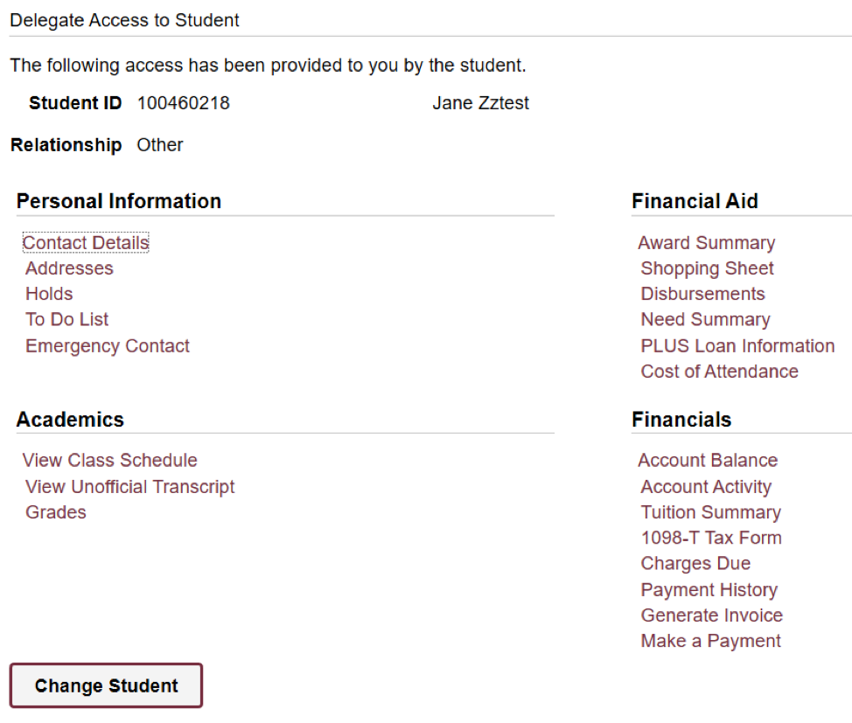View PLUS Loan Information

click(737, 345)
